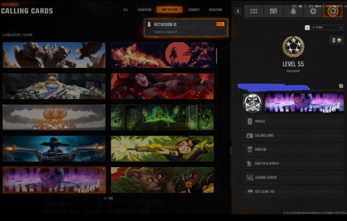Click the Calling Card row icon
Image resolution: width=347 pixels, height=221 pixels.
(250, 135)
